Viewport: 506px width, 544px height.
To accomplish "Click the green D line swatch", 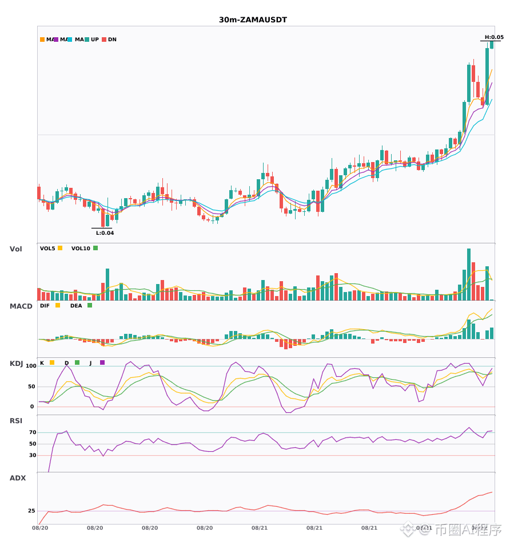I will tap(77, 362).
